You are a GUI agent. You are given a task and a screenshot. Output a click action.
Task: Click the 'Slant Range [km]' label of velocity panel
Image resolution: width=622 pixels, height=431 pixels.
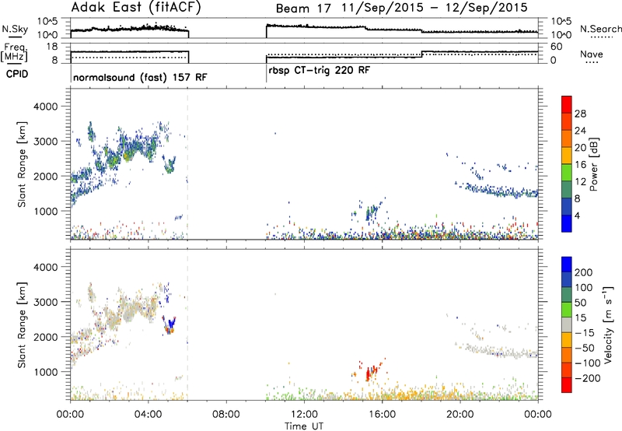[22, 325]
